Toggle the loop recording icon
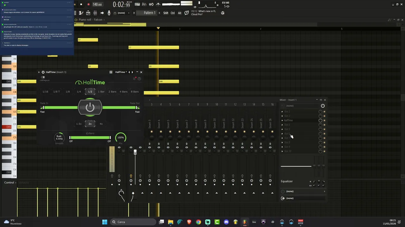 tap(151, 4)
